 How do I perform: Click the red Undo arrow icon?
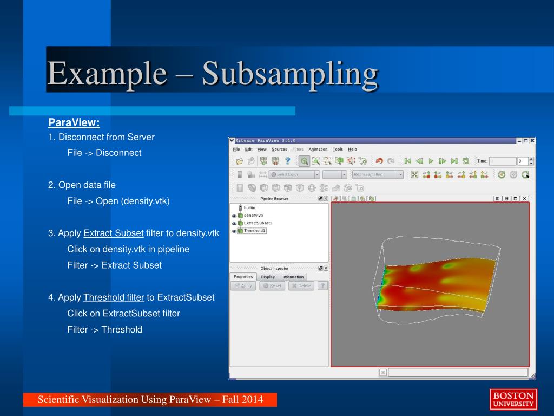[379, 161]
